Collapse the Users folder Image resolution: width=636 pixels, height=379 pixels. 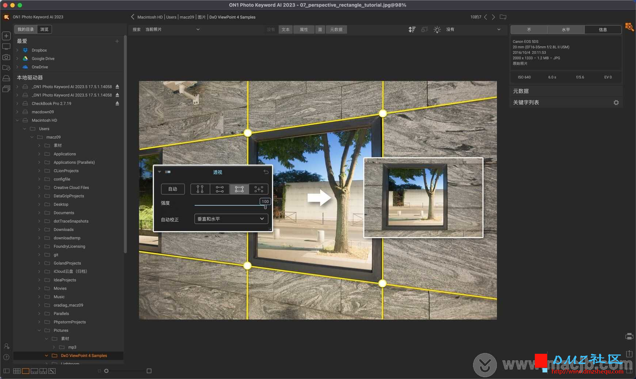24,129
